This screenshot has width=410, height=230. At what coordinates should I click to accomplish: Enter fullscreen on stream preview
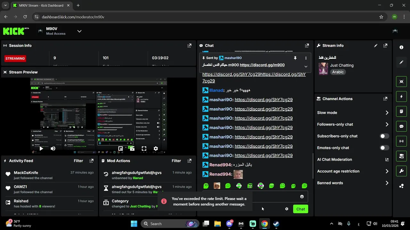pyautogui.click(x=144, y=149)
